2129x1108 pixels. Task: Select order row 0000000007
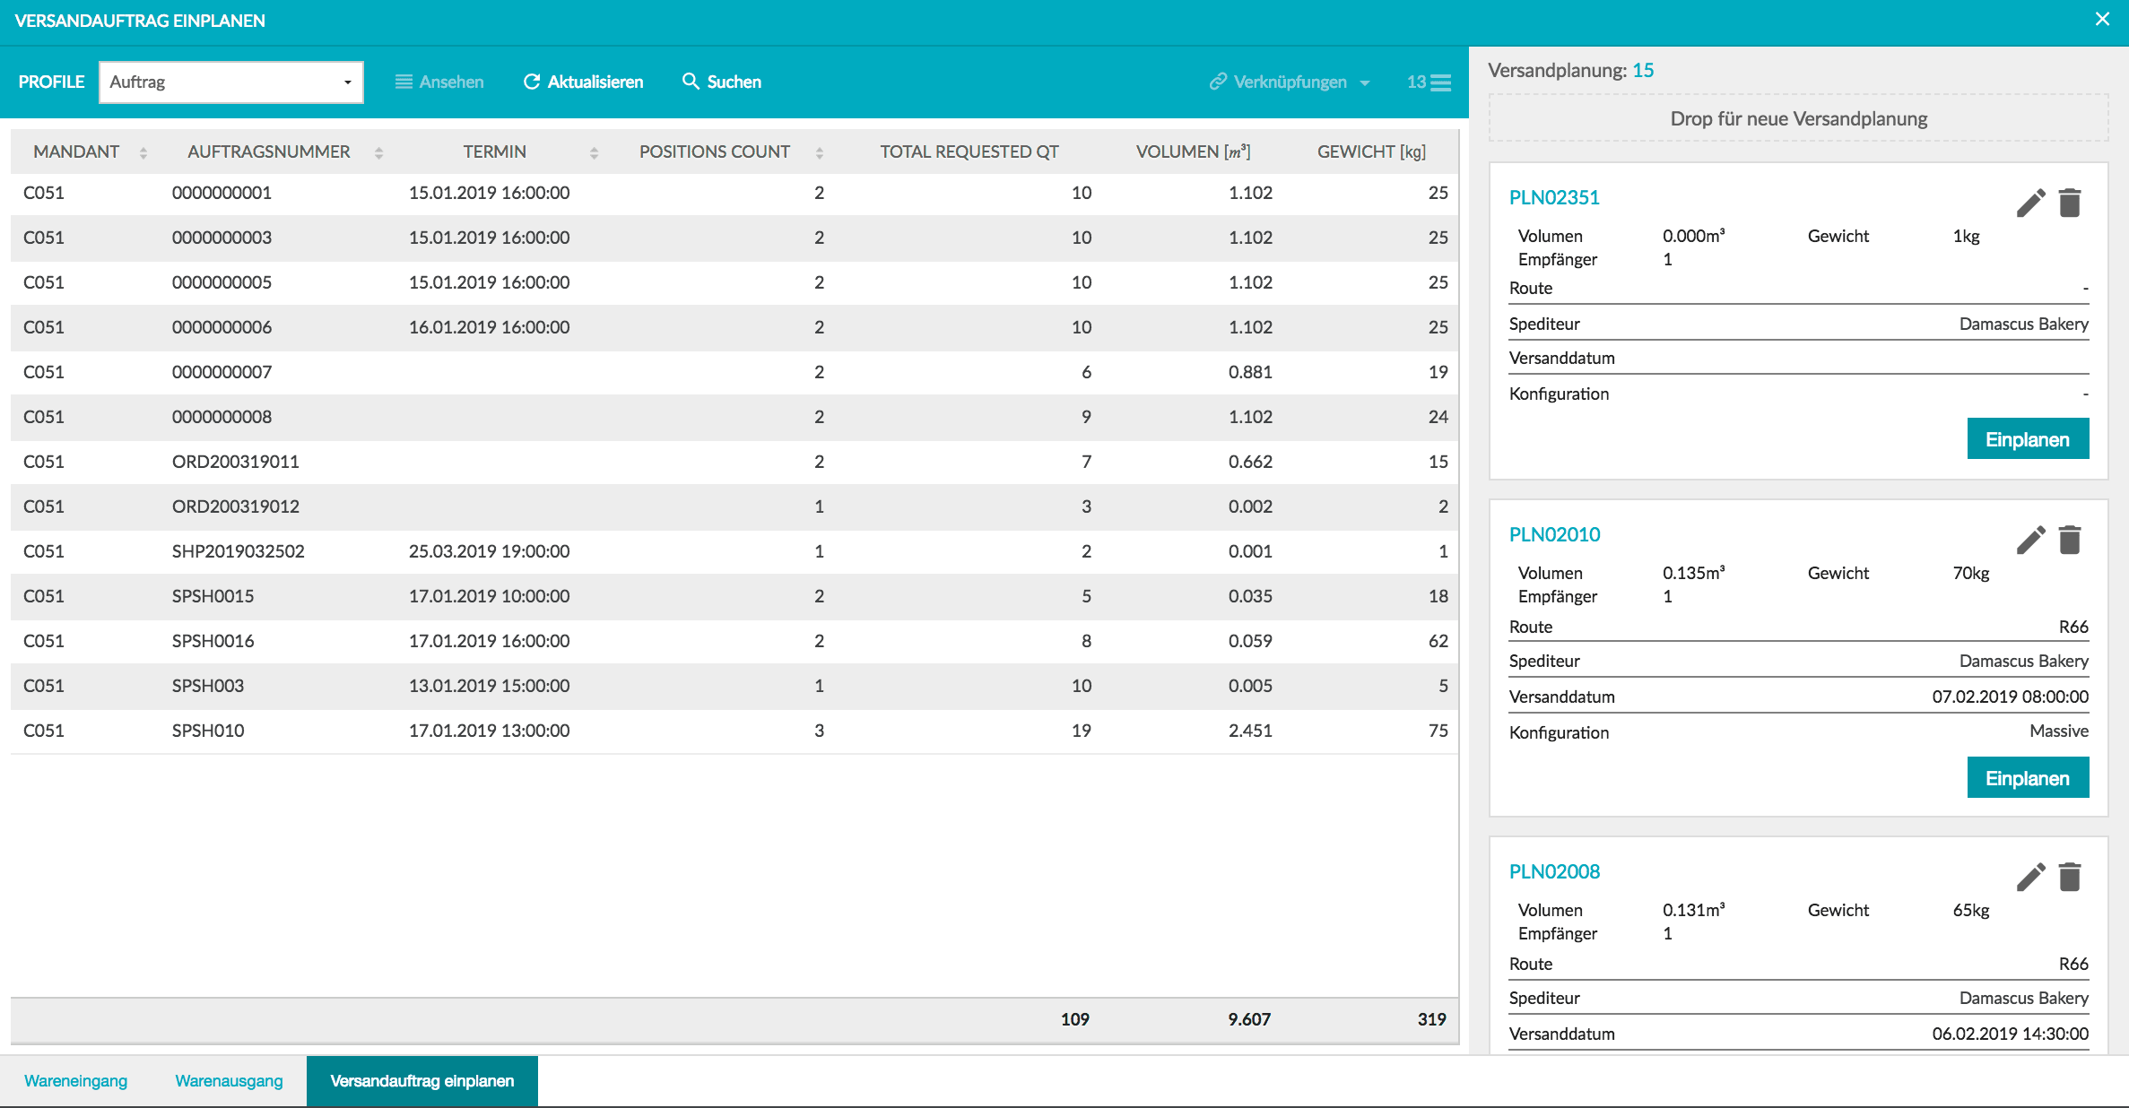(734, 372)
